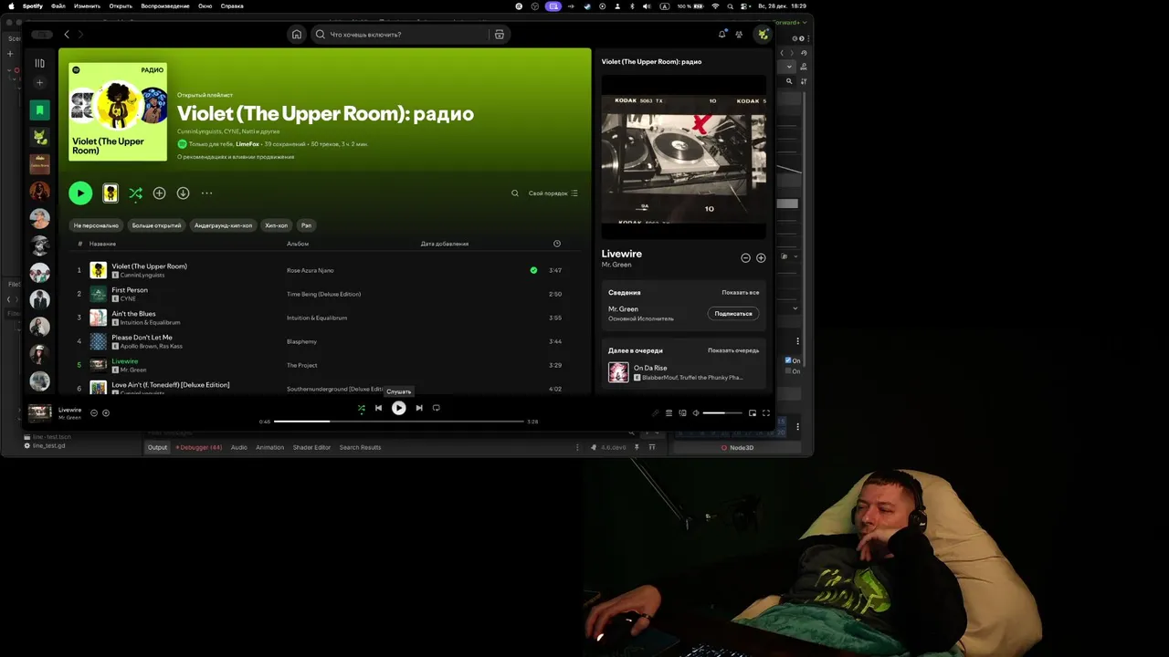1169x657 pixels.
Task: Select the 'Рэп' filter chip
Action: [306, 225]
